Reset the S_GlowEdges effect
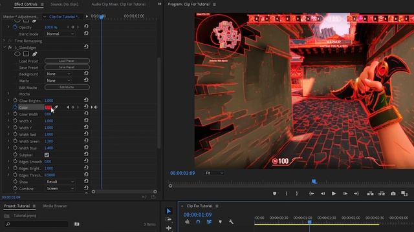 pyautogui.click(x=86, y=47)
